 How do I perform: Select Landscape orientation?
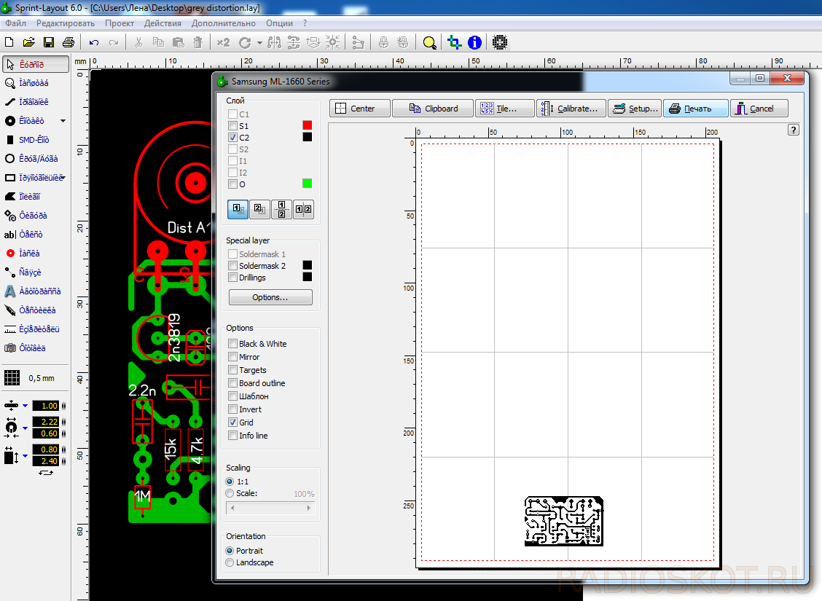point(230,562)
